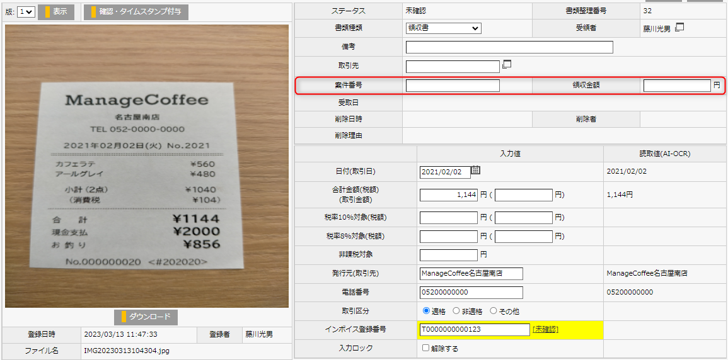
Task: Choose the その他 radio option
Action: point(494,311)
